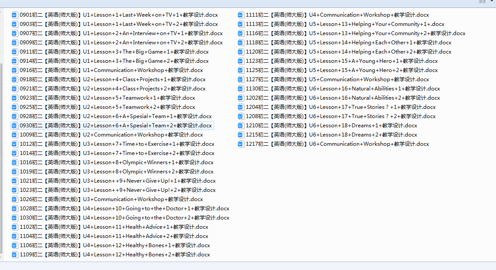The width and height of the screenshot is (496, 270).
Task: Click the docx icon of file 0901 Last Week on TV 1
Action: coord(15,15)
